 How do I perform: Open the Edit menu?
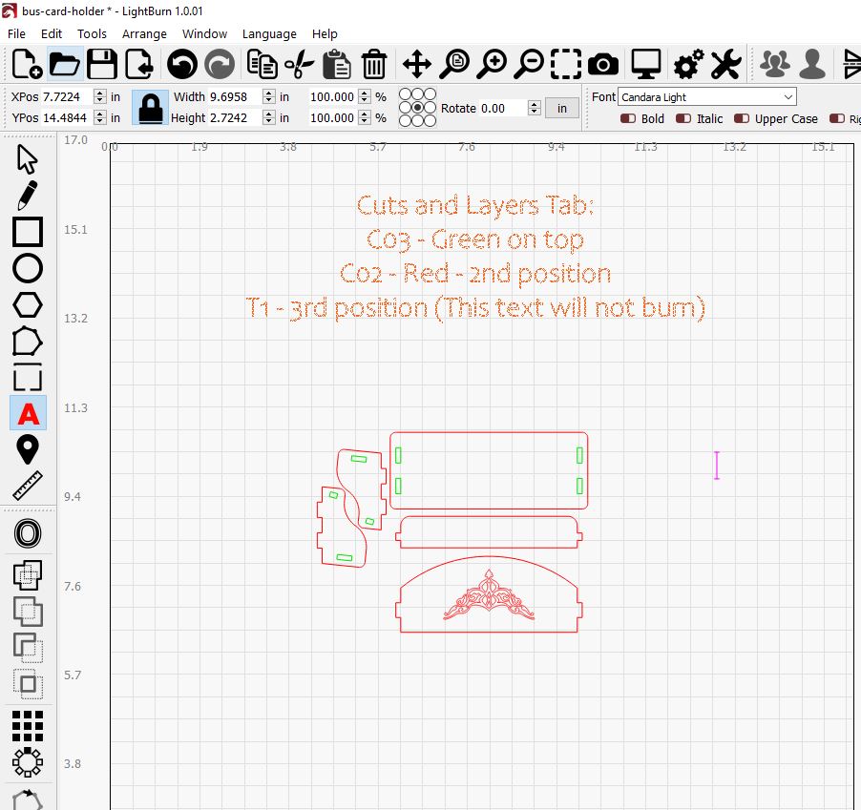tap(52, 34)
